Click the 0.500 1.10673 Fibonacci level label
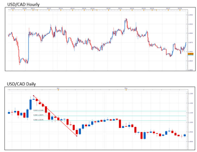The height and width of the screenshot is (152, 197). click(39, 115)
